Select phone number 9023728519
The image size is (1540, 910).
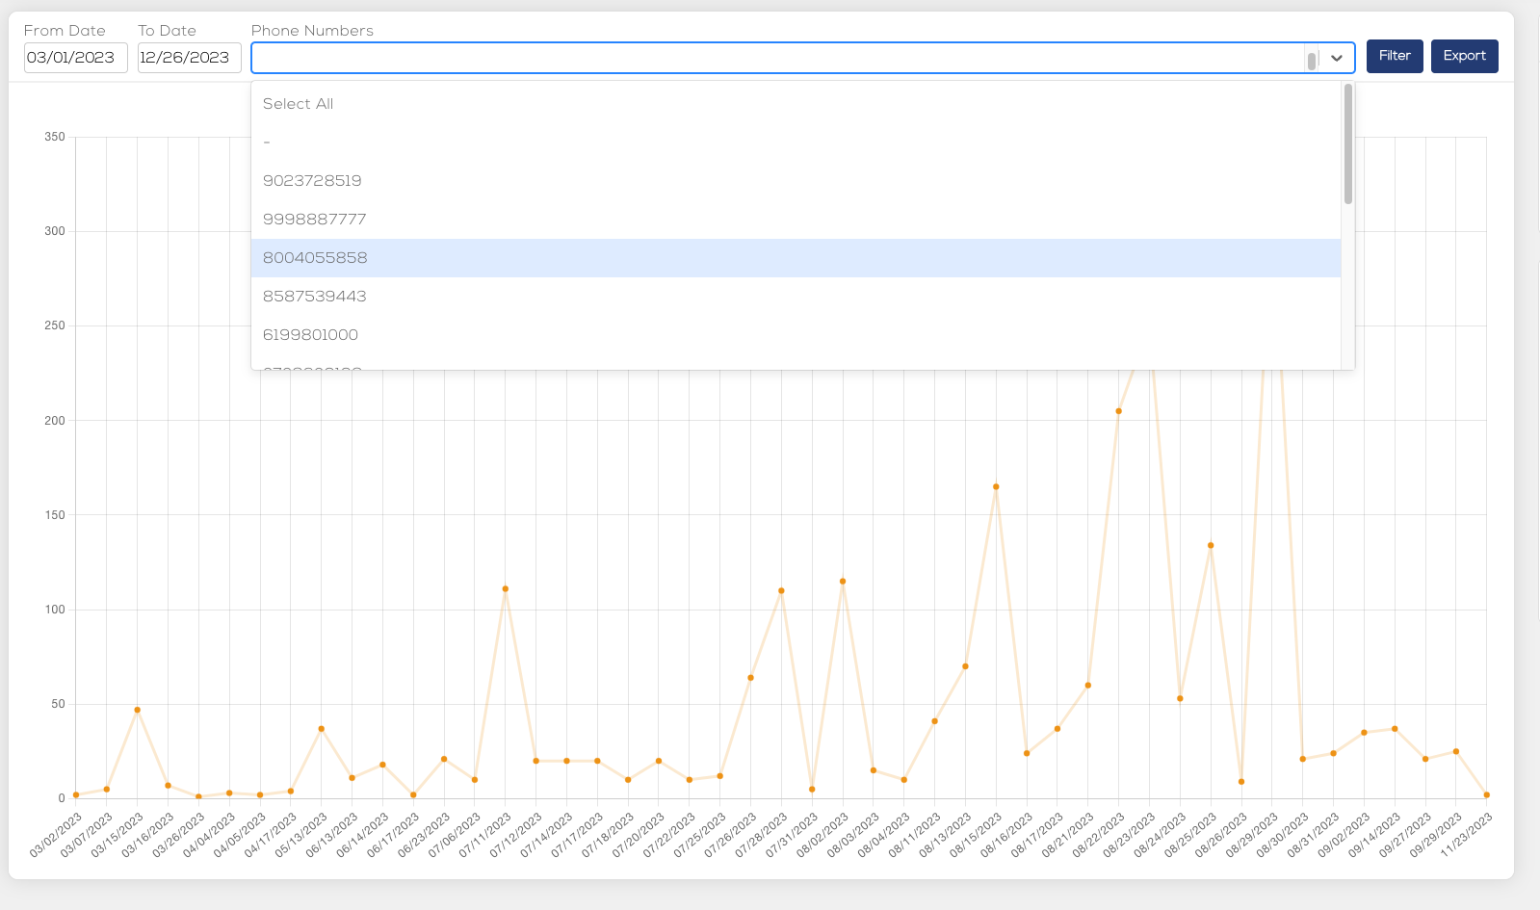point(312,181)
